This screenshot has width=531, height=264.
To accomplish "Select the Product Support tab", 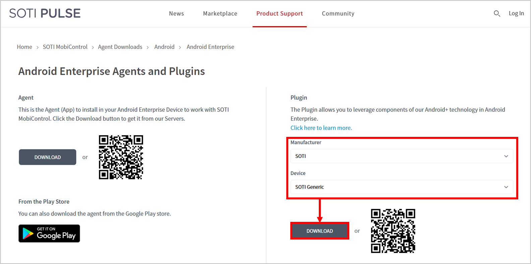I will click(280, 13).
